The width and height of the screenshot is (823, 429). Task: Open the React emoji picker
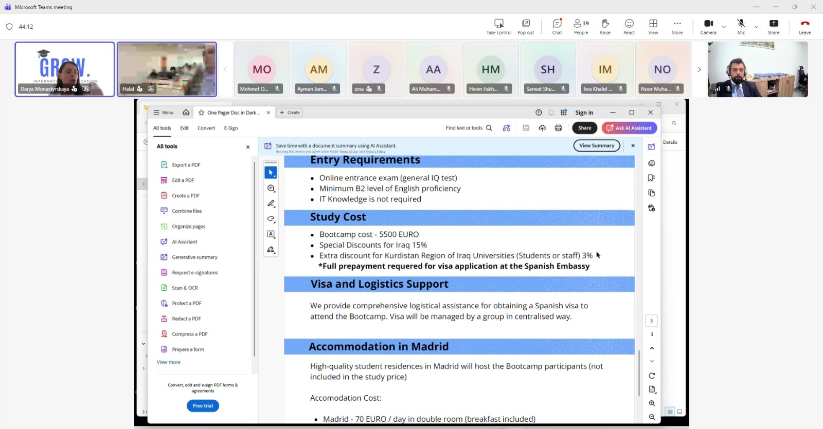click(x=629, y=26)
